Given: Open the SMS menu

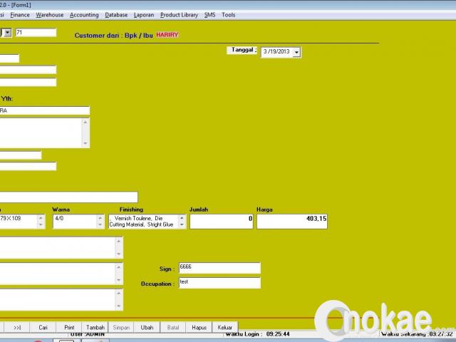Looking at the screenshot, I should [x=209, y=14].
